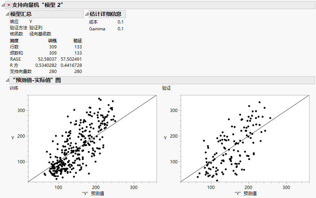Collapse the 模型汇总 section
Viewport: 316px width, 198px height.
[8, 14]
